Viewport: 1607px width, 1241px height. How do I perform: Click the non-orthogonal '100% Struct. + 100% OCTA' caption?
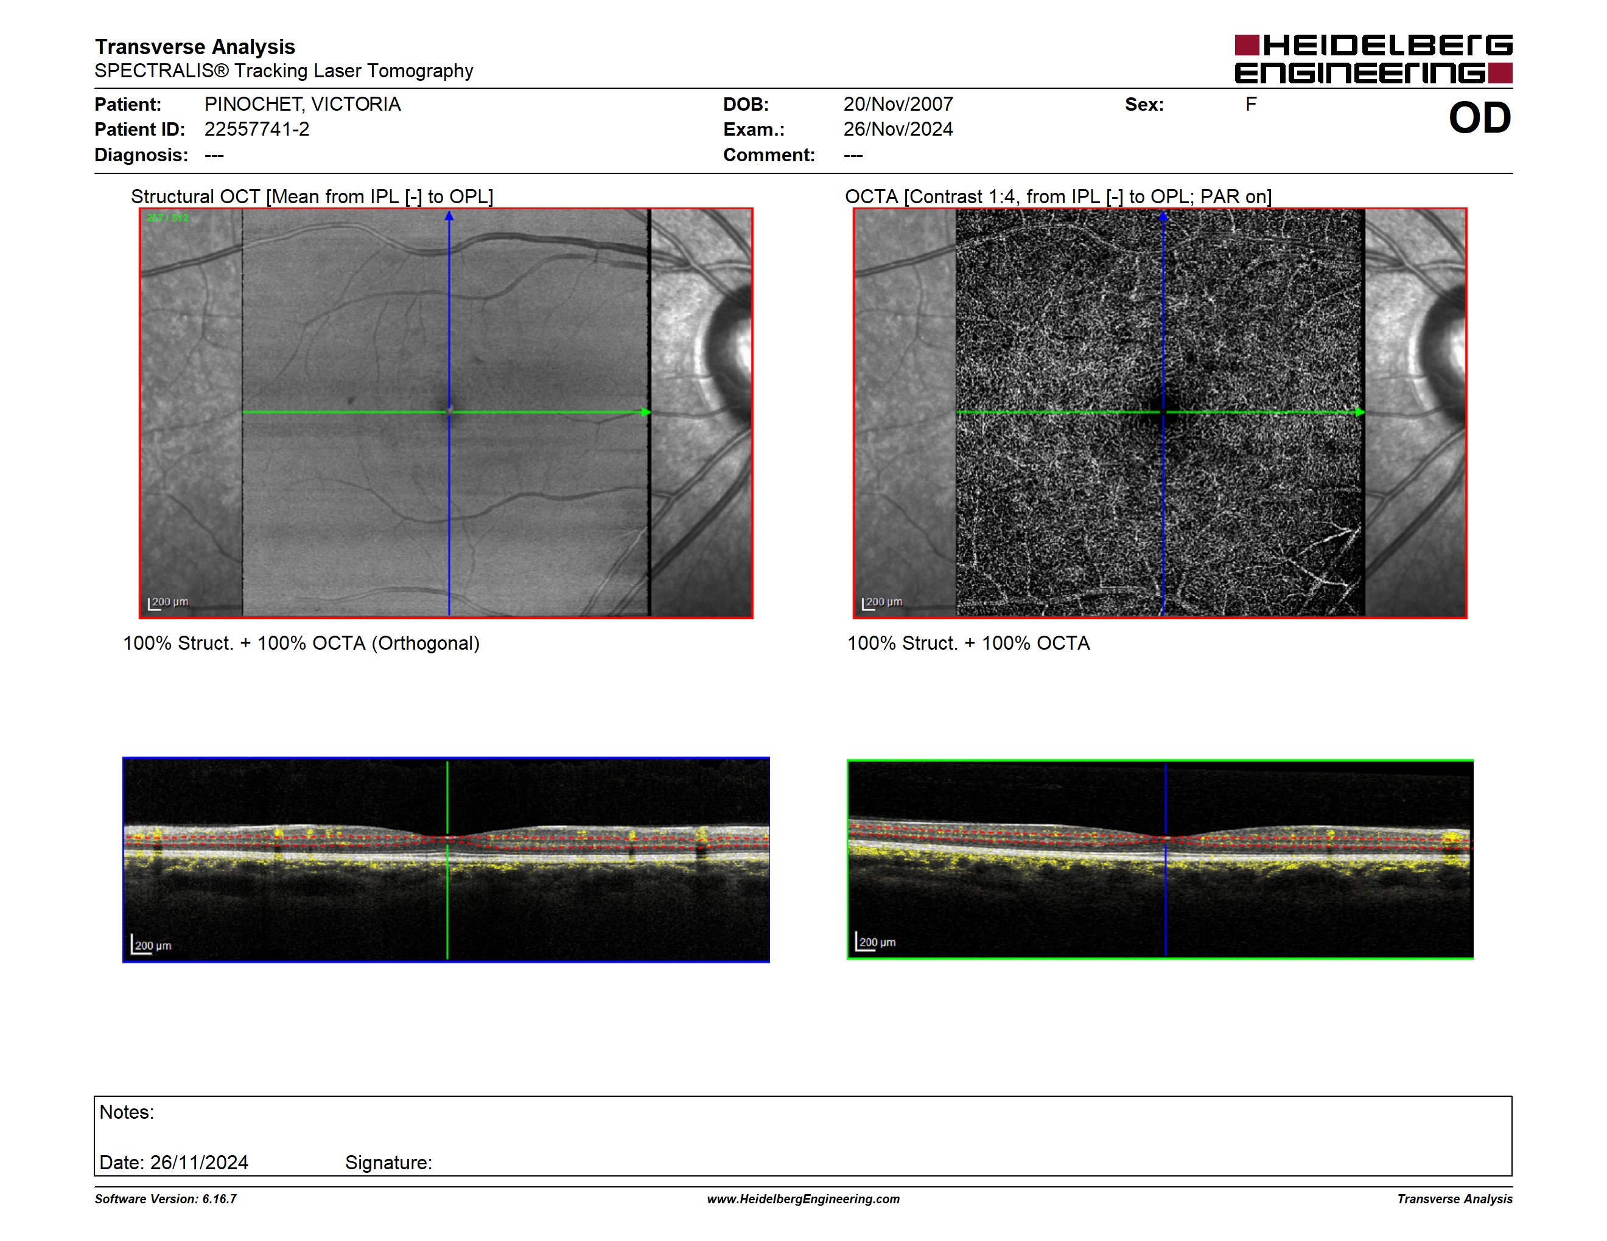point(968,643)
